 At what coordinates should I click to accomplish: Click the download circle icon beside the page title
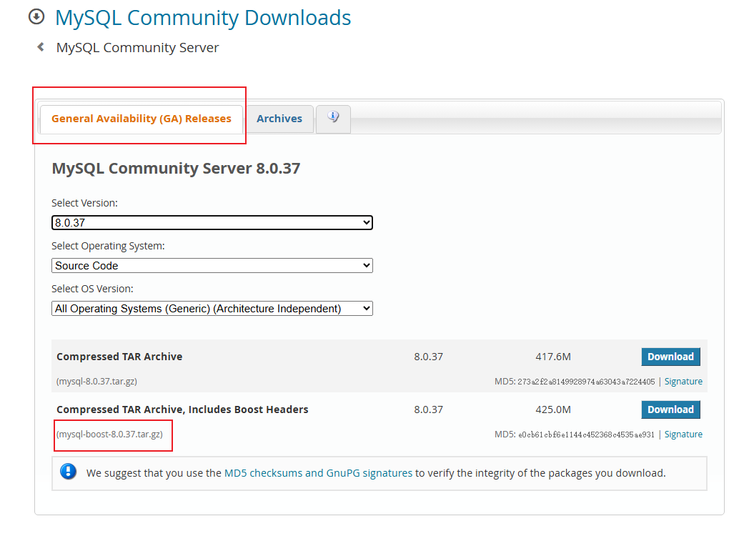pos(36,16)
